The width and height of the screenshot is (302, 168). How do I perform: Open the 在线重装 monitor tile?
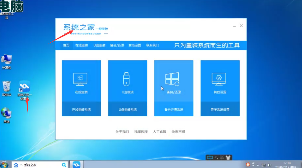pos(81,81)
